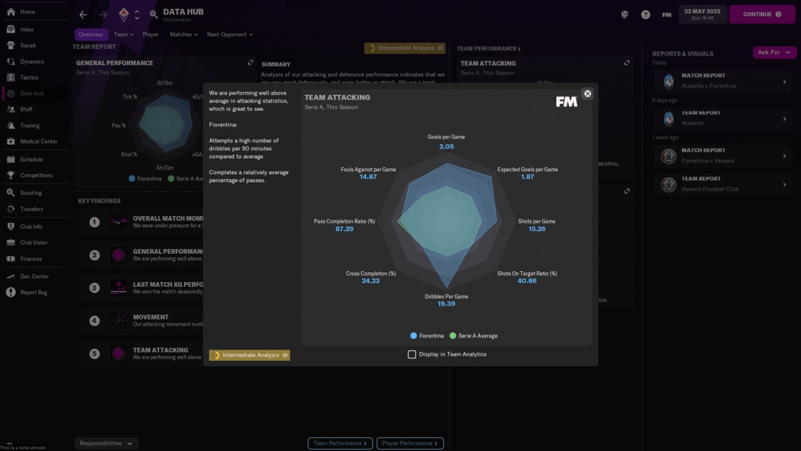Expand the Matches dropdown tab
The width and height of the screenshot is (801, 451).
pos(183,34)
